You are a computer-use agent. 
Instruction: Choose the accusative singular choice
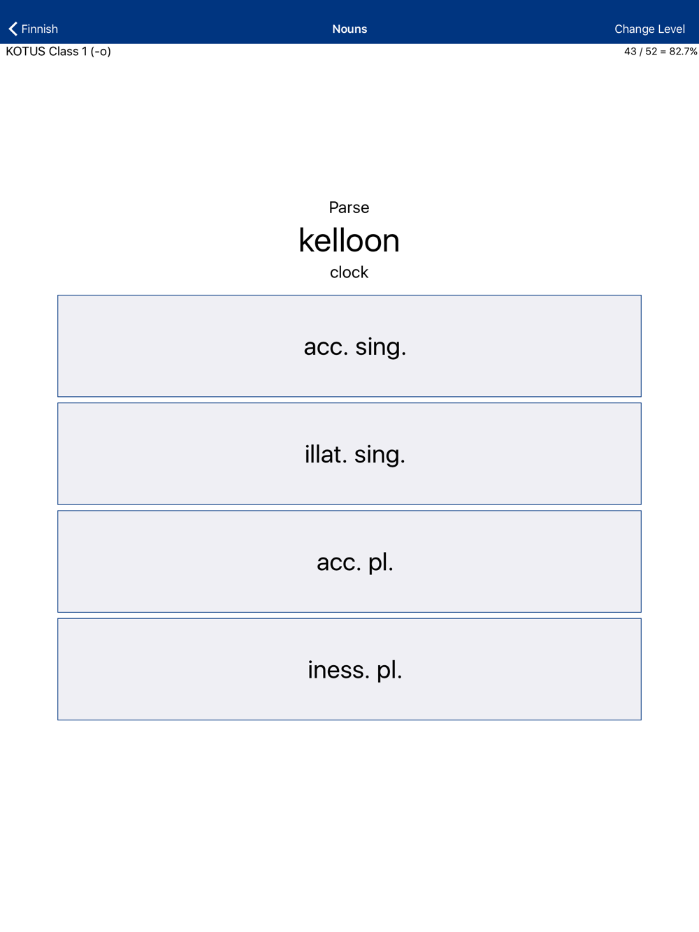click(349, 346)
